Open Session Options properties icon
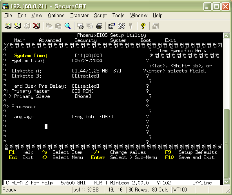Screen dimensions: 232x195 pos(112,26)
